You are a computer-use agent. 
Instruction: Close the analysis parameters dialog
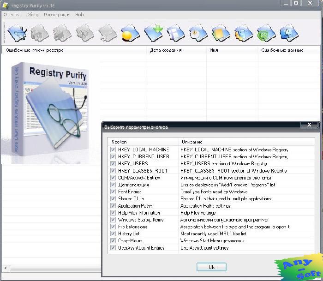tap(309, 125)
